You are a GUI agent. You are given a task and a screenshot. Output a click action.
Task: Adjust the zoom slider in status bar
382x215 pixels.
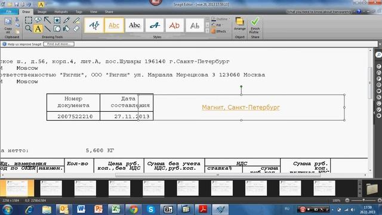[x=363, y=200]
